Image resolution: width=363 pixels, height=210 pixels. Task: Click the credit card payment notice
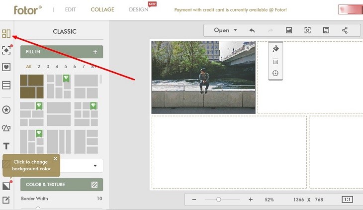tap(230, 10)
